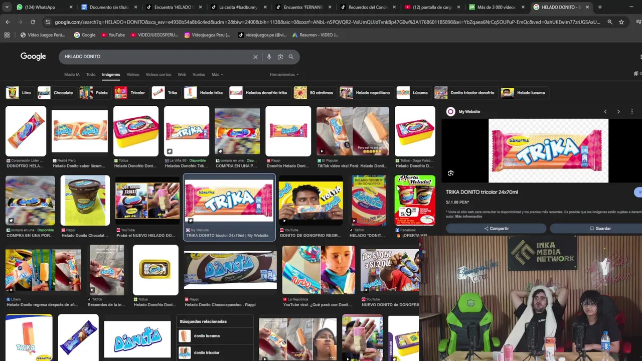
Task: Expand the Más dropdown menu
Action: [217, 75]
